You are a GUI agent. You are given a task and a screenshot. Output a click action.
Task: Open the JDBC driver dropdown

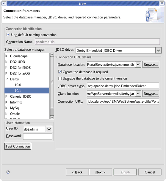click(158, 50)
